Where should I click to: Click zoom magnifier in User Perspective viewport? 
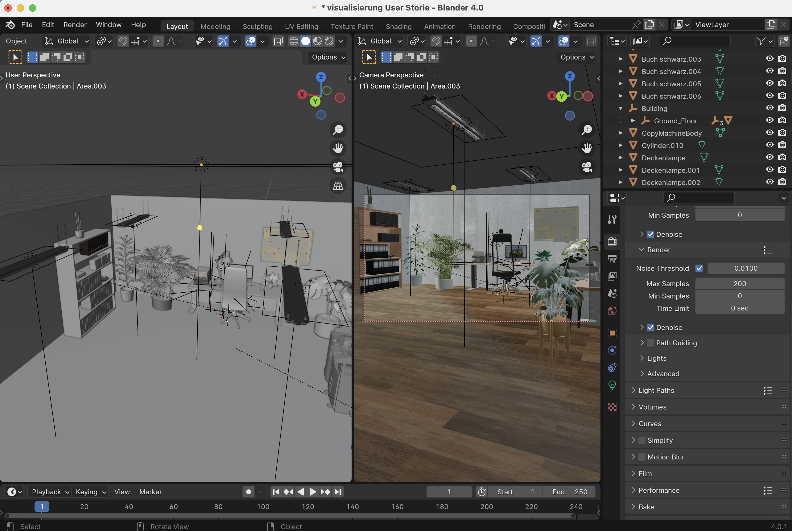point(338,130)
